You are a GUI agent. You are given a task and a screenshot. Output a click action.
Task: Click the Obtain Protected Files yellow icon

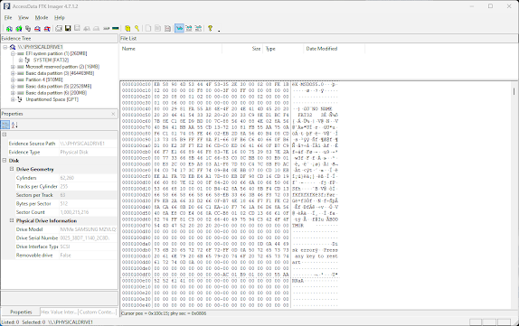(127, 28)
